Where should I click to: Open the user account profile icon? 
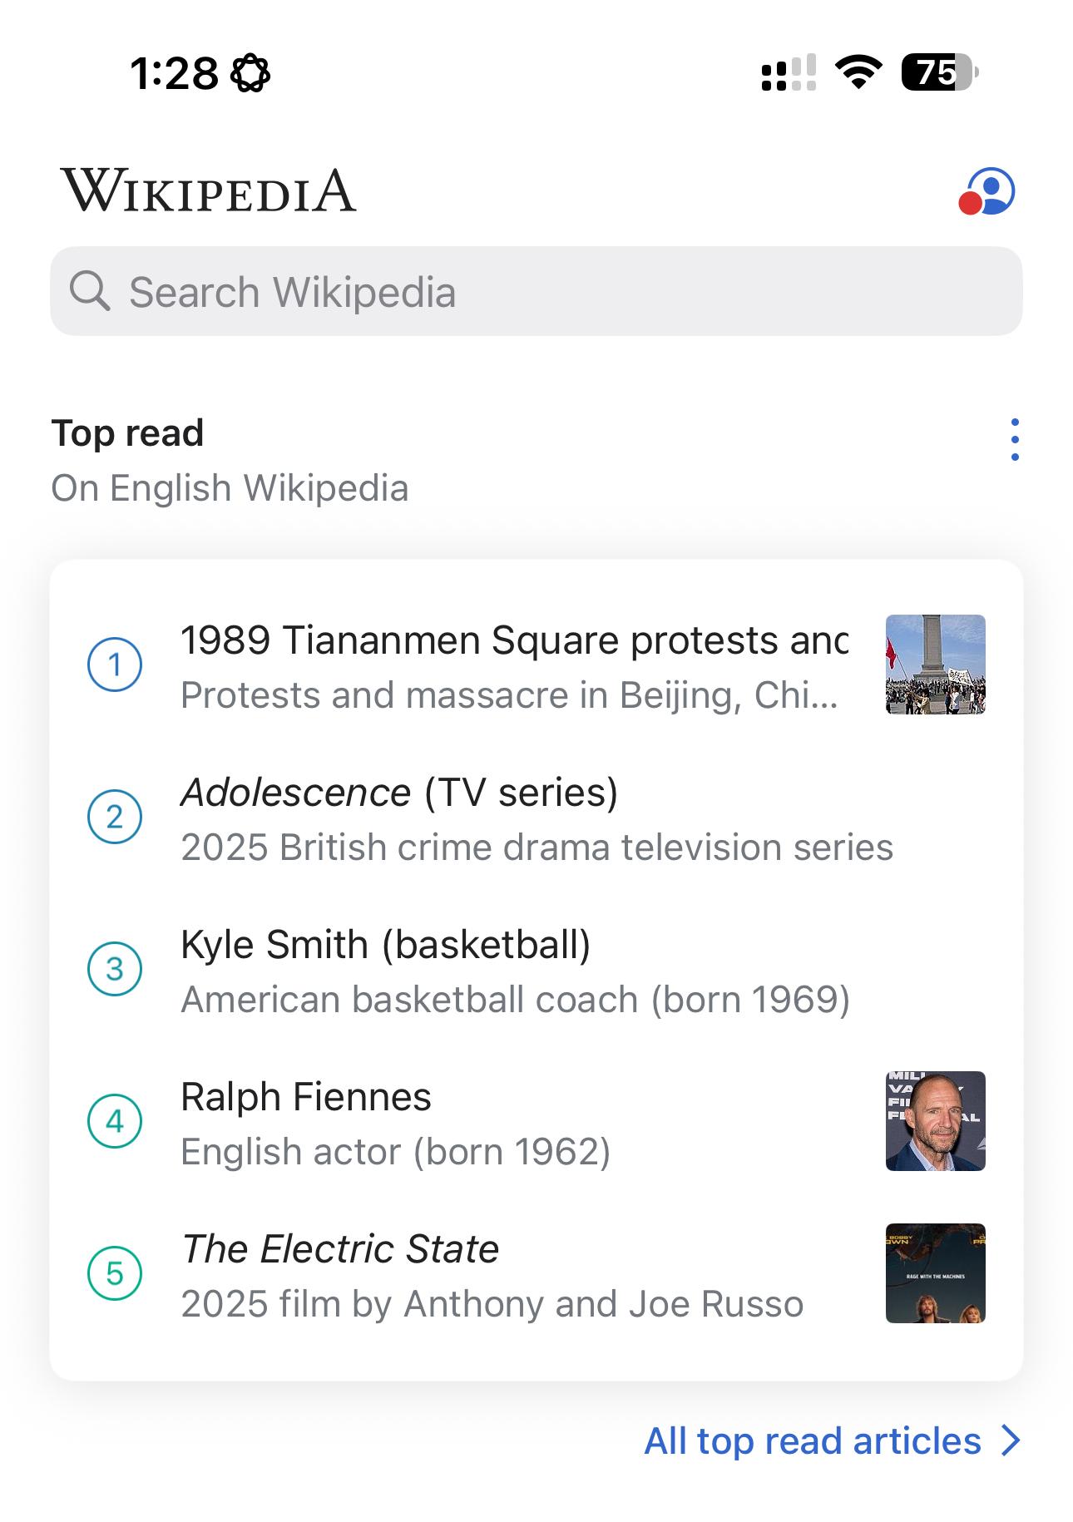(986, 191)
